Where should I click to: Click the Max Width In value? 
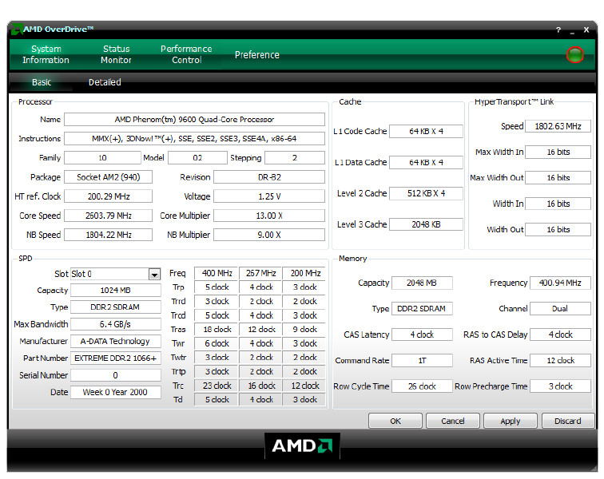558,152
